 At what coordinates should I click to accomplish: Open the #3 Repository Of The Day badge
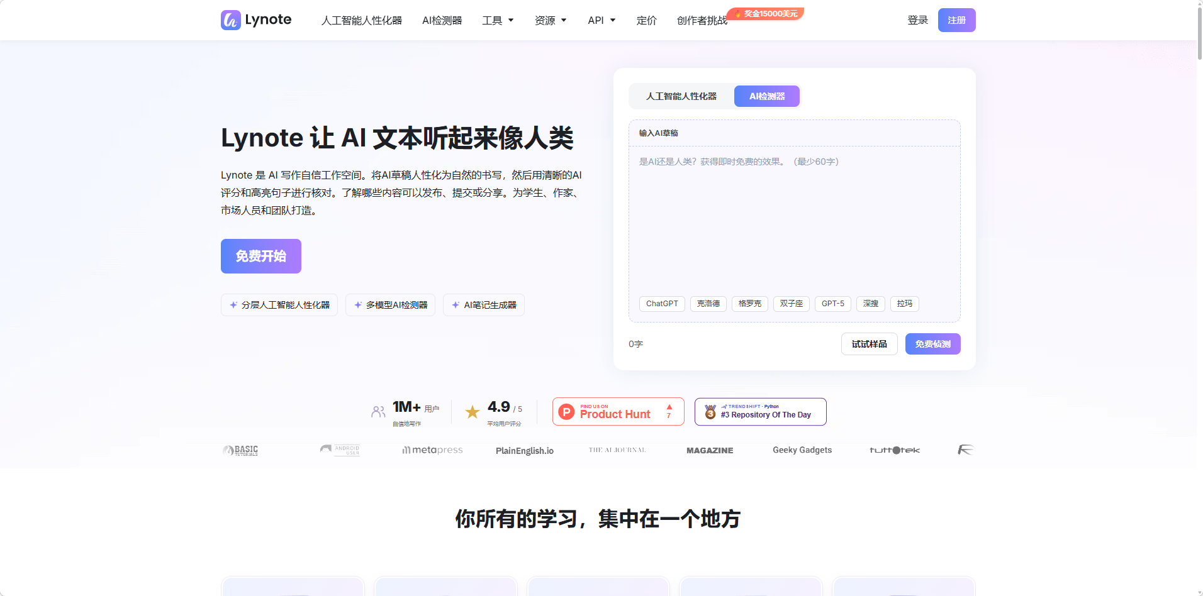pyautogui.click(x=760, y=412)
